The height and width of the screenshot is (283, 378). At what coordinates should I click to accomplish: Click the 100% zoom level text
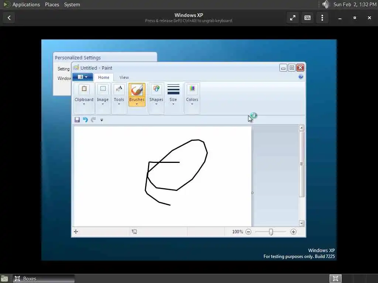tap(237, 232)
